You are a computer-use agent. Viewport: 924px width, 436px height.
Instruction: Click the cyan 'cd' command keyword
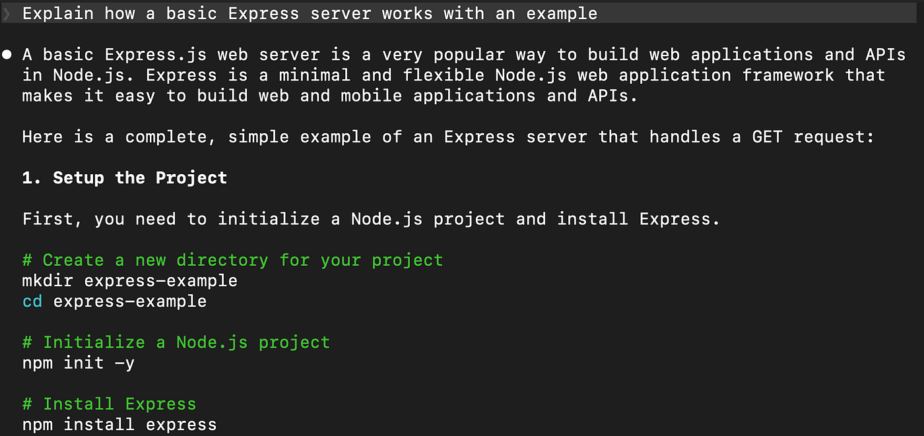pos(32,301)
